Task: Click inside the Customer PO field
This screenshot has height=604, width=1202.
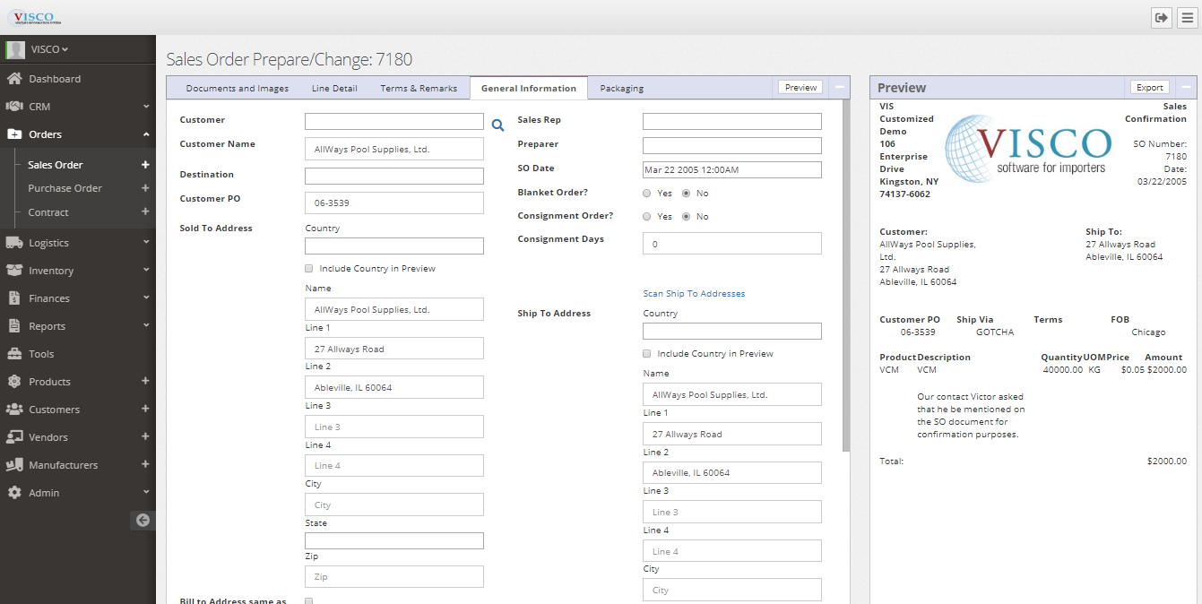Action: (x=393, y=203)
